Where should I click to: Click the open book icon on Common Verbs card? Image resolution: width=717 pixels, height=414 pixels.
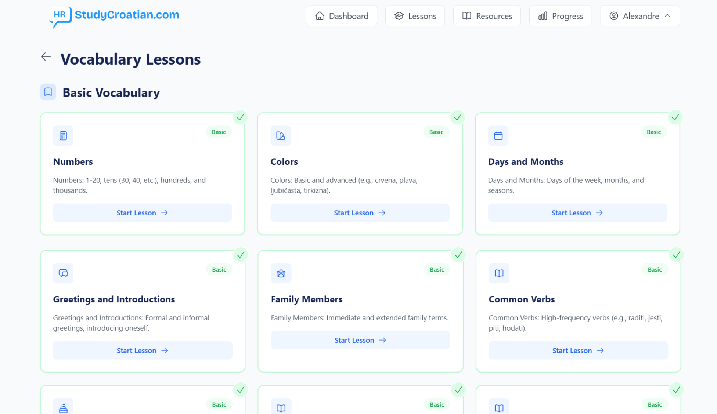[499, 273]
